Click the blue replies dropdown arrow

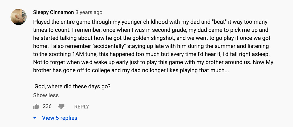point(35,118)
